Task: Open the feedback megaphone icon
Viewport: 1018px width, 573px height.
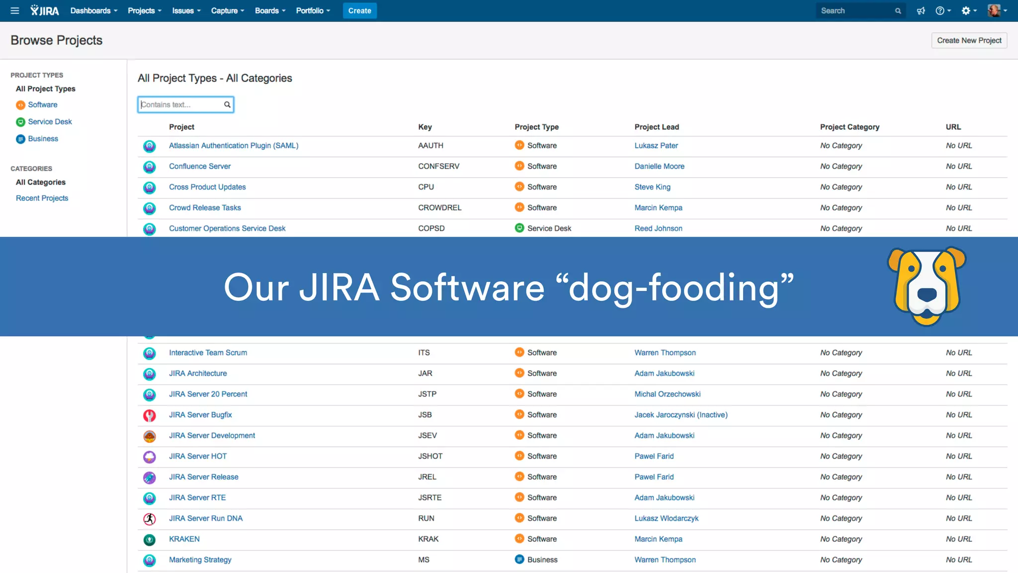Action: click(x=921, y=10)
